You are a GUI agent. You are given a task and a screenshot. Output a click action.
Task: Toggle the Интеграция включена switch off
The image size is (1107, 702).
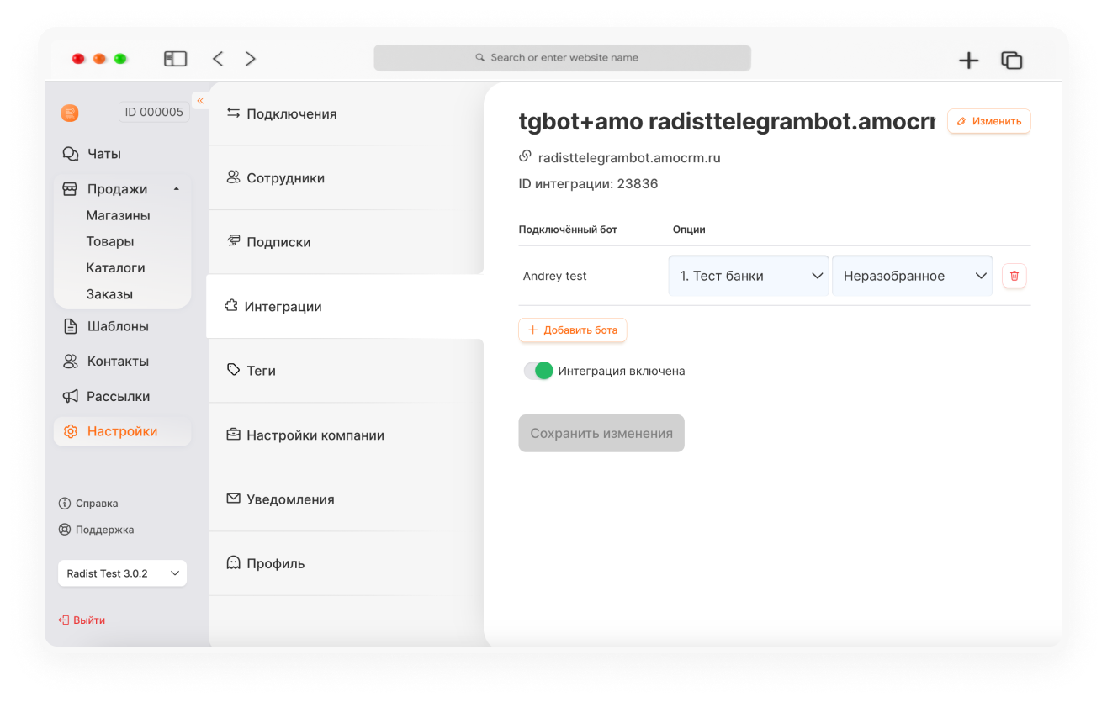538,371
